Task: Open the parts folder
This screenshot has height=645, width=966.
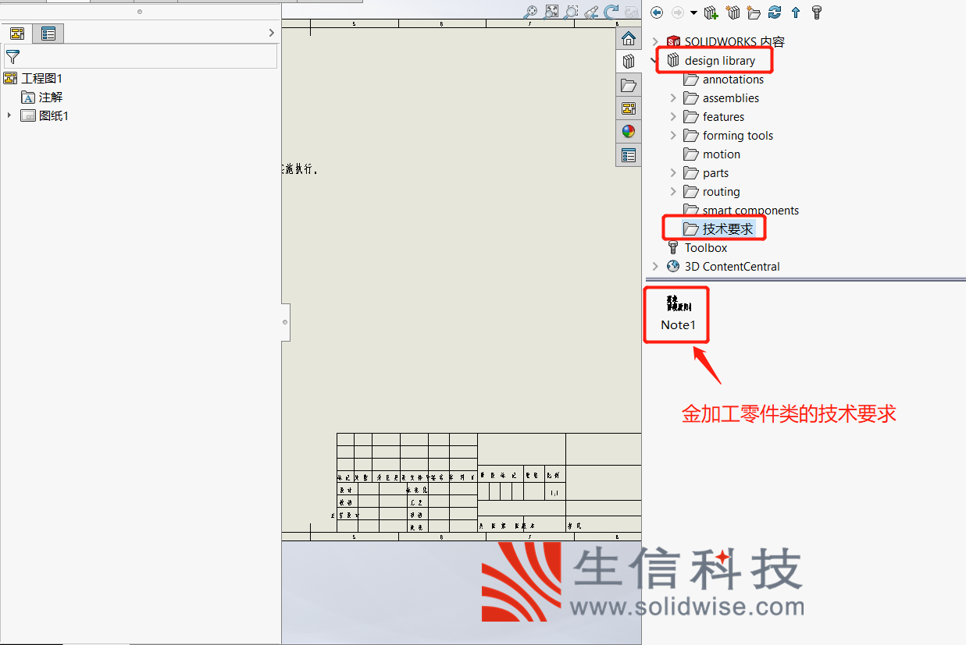Action: 715,173
